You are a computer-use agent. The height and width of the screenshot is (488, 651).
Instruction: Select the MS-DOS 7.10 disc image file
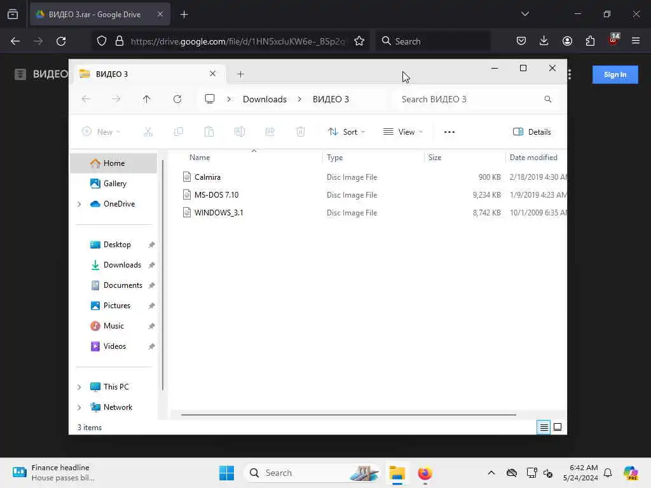point(216,195)
